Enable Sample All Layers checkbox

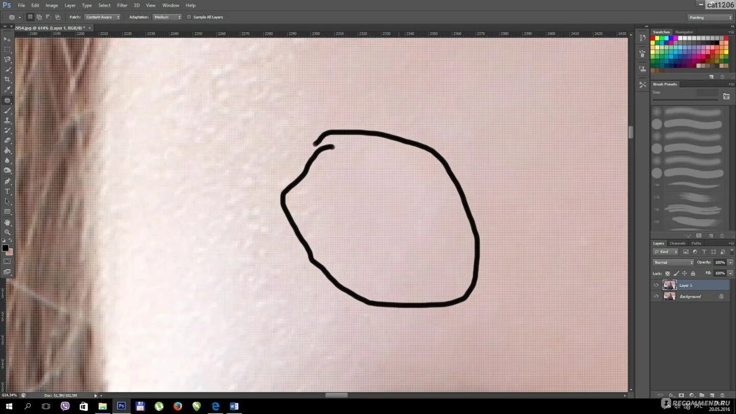tap(189, 17)
